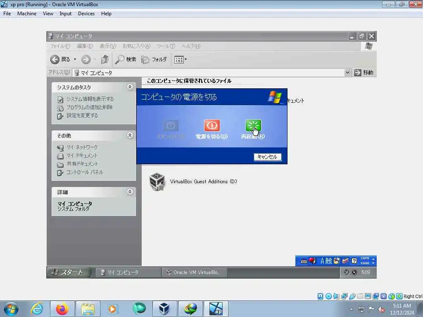The height and width of the screenshot is (317, 423).
Task: Collapse the システムのタスク panel
Action: [x=130, y=87]
